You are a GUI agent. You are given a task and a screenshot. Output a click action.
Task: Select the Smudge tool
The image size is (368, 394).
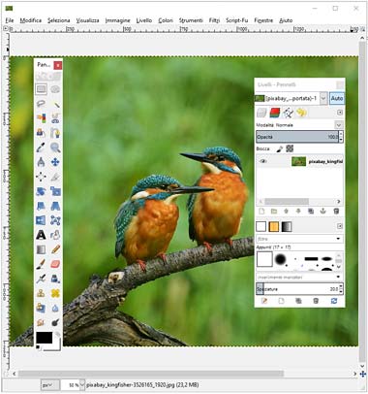[x=41, y=322]
